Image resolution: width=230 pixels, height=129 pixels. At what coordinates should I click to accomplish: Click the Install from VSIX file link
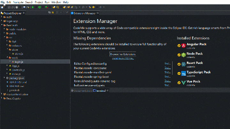(x=123, y=58)
